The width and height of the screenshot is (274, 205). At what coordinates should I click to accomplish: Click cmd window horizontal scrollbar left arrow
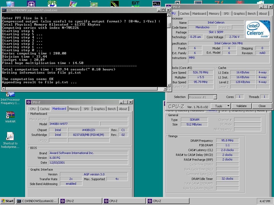[3, 89]
